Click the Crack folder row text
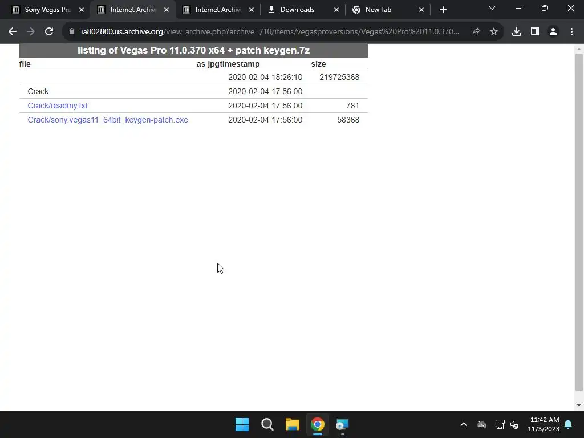This screenshot has width=584, height=438. click(38, 92)
